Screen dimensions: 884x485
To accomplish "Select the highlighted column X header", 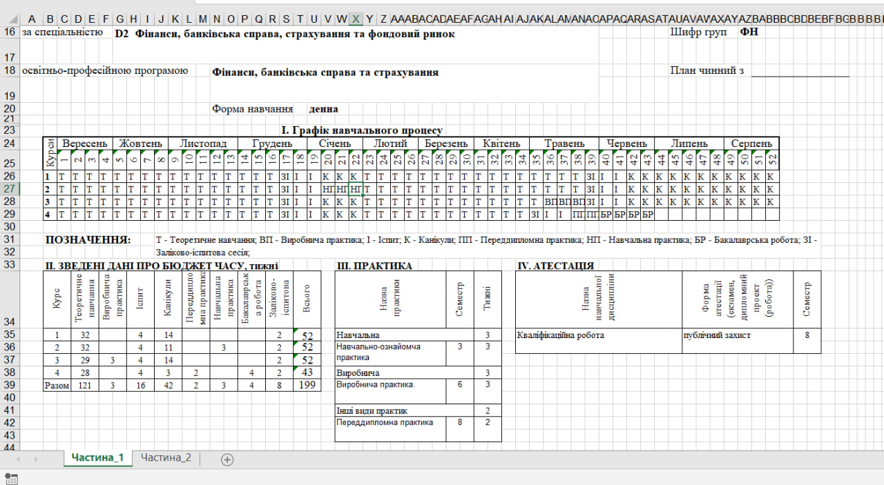I will pyautogui.click(x=356, y=19).
